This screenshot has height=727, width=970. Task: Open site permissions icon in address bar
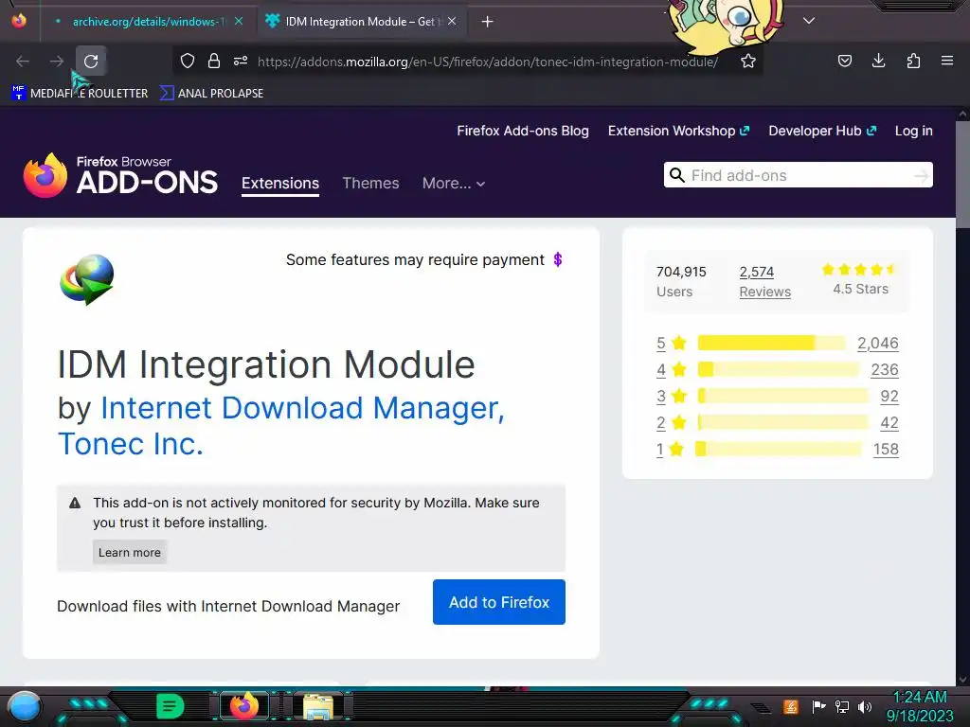pos(241,62)
